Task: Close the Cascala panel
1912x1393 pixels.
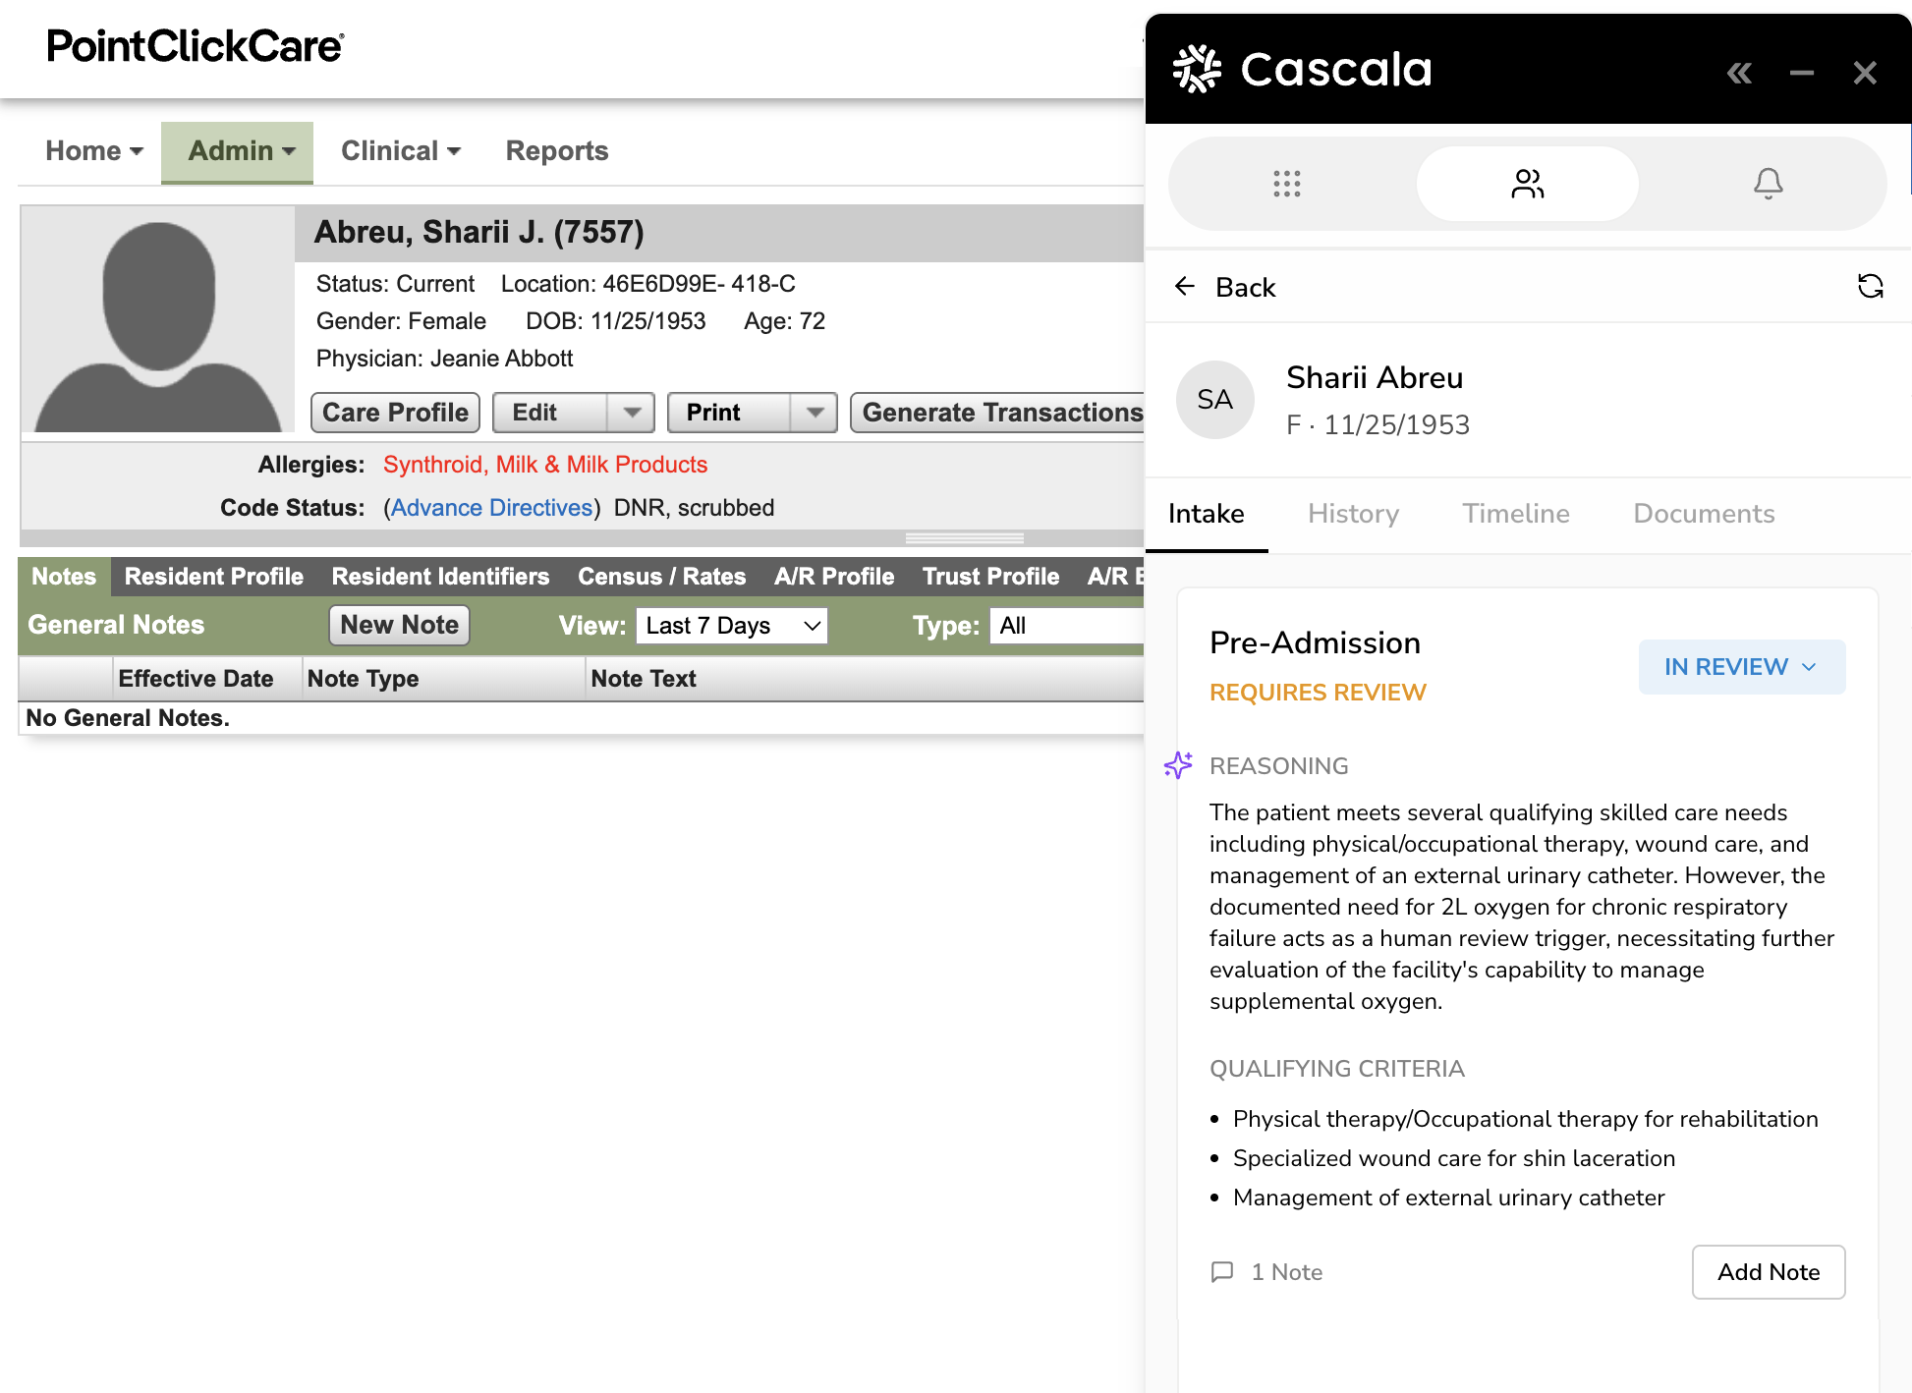Action: click(1864, 73)
